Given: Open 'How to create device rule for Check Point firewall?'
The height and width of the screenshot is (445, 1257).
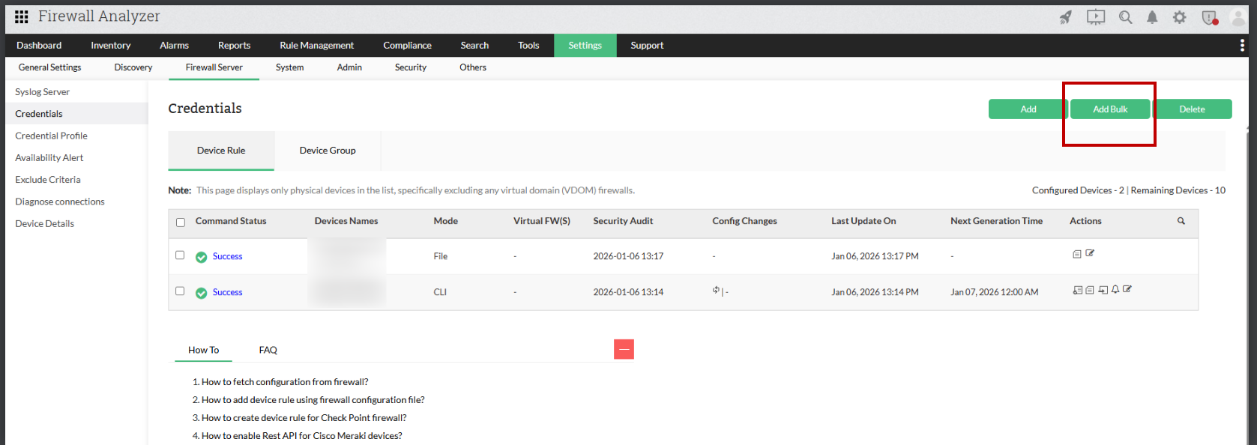Looking at the screenshot, I should pyautogui.click(x=304, y=418).
